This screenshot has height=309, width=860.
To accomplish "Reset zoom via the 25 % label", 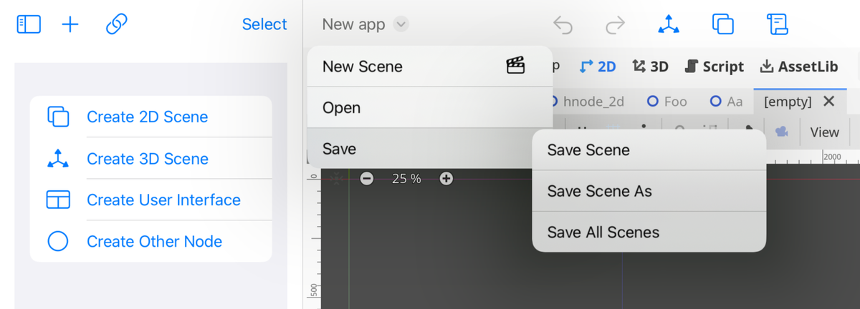I will 406,179.
